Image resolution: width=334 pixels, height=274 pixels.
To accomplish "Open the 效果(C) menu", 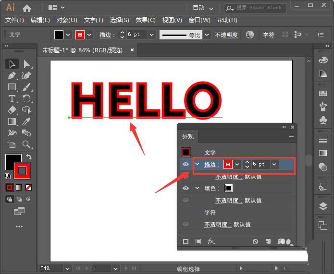I will [146, 20].
